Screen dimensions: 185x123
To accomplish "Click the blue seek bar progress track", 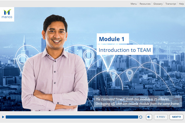I will click(x=72, y=117).
